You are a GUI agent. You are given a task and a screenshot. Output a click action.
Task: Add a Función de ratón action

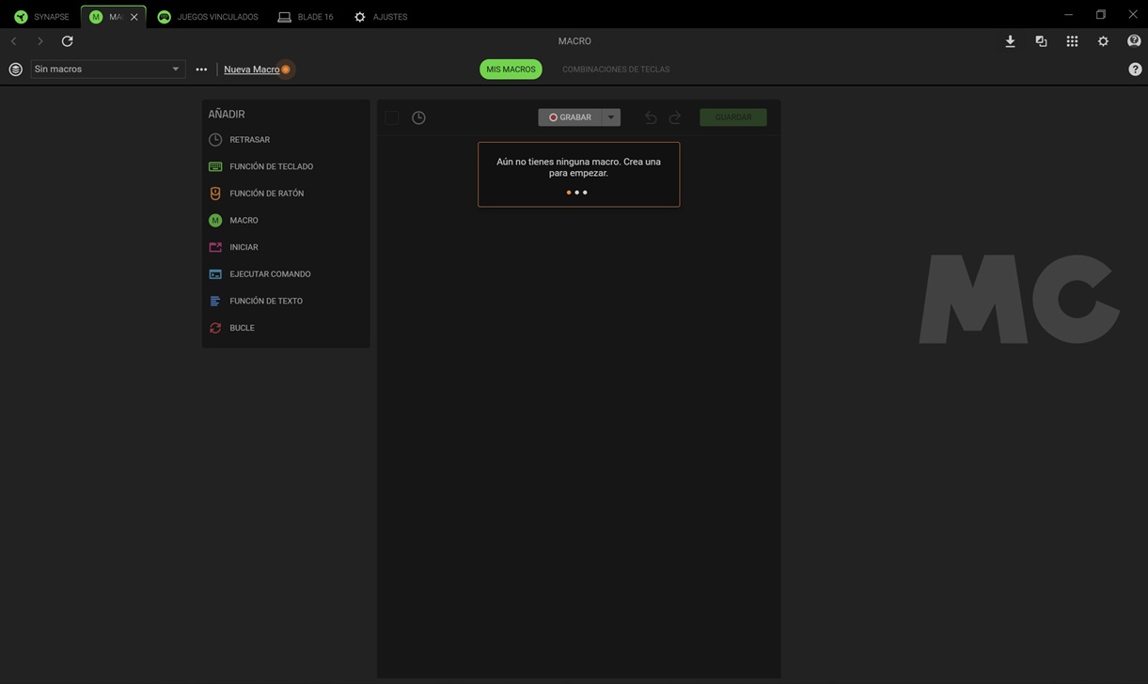pos(266,194)
